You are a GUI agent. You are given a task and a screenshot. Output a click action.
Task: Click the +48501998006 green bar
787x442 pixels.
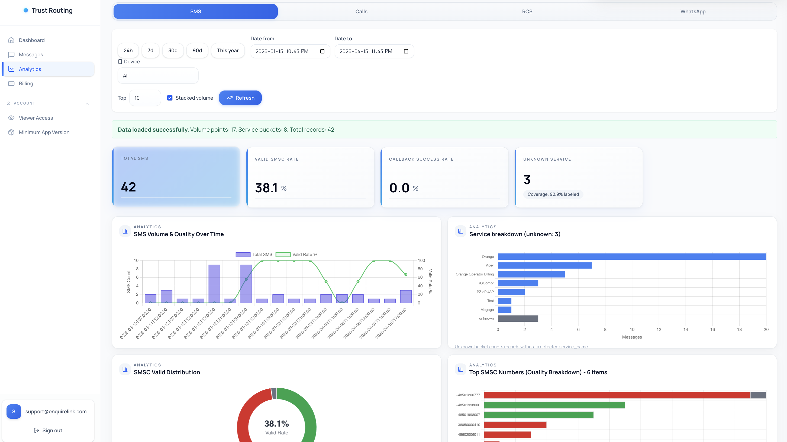(554, 405)
